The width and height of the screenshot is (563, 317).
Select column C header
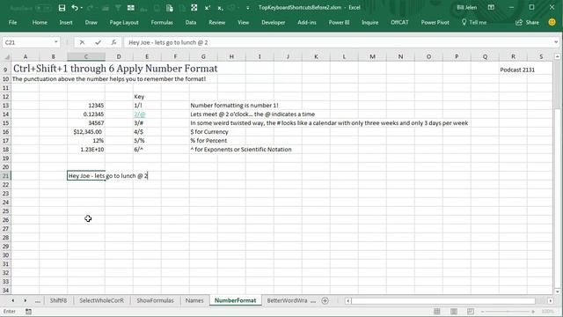[x=86, y=56]
